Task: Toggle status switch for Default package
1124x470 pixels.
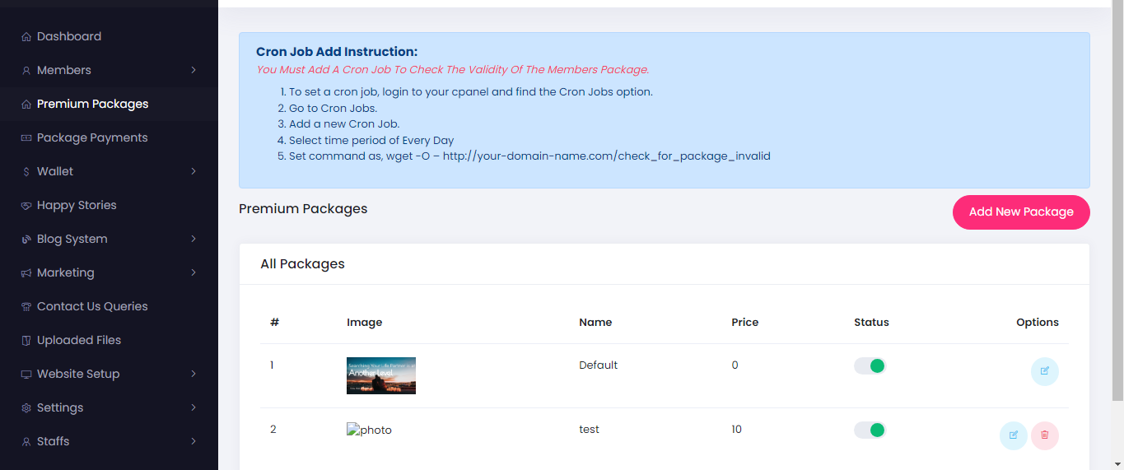Action: point(870,365)
